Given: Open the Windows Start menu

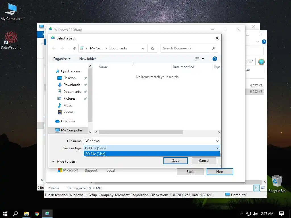Looking at the screenshot, I should pos(5,213).
